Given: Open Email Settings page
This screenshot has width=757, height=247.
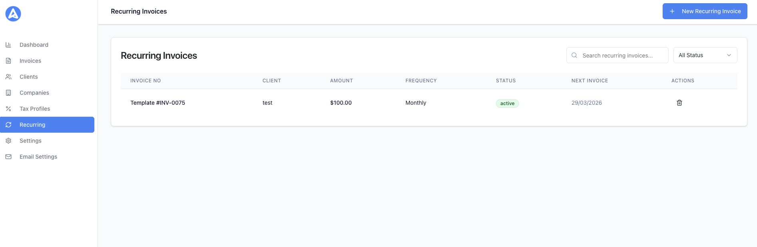Looking at the screenshot, I should coord(47,157).
